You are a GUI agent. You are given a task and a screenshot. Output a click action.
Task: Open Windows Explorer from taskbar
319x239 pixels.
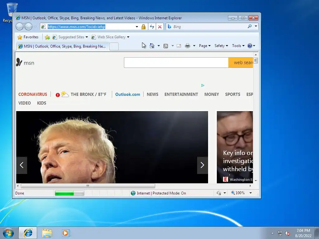(47, 233)
